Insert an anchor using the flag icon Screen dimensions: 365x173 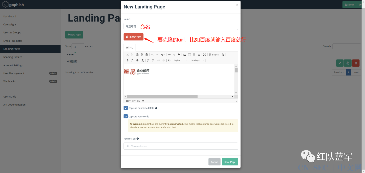click(x=179, y=55)
